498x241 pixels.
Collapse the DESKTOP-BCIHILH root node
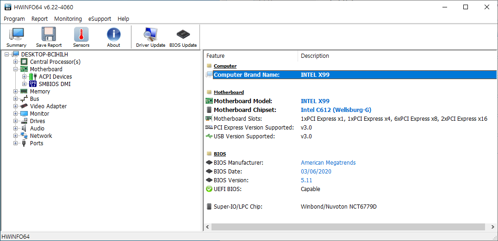[x=6, y=54]
